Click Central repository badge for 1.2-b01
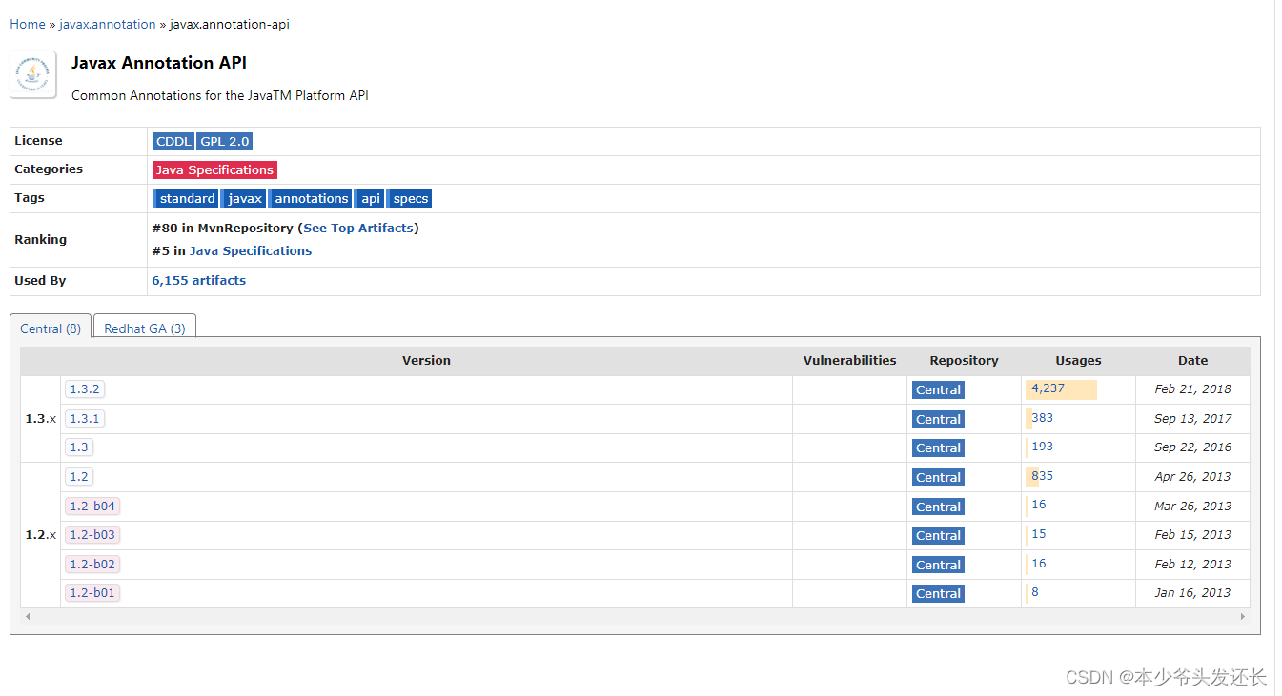Image resolution: width=1282 pixels, height=696 pixels. click(x=938, y=593)
